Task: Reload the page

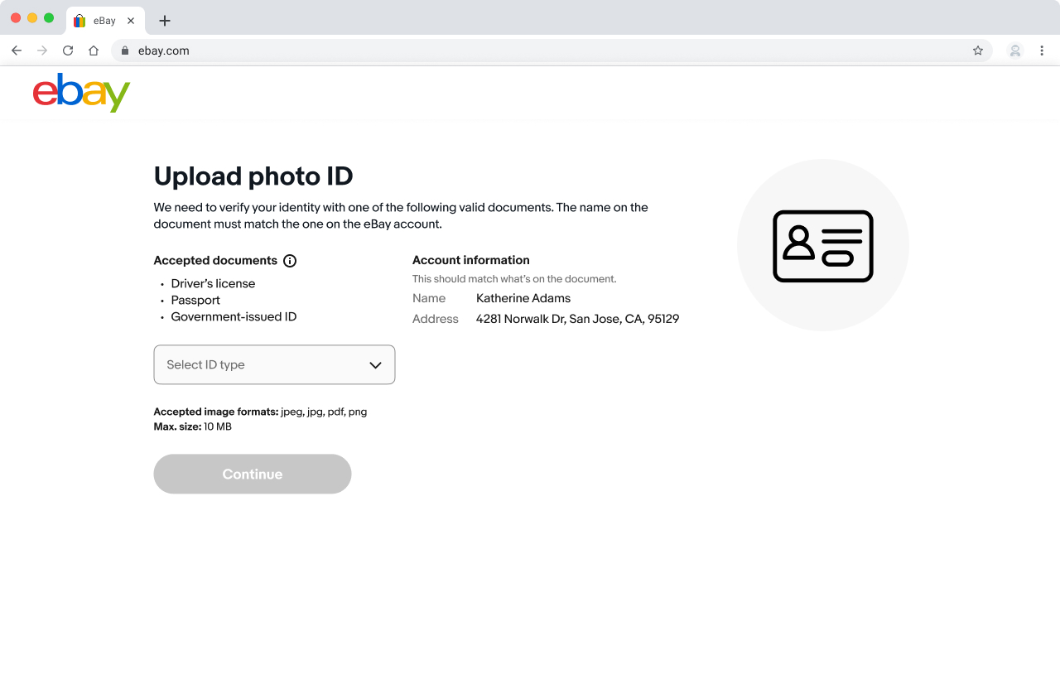Action: point(68,51)
